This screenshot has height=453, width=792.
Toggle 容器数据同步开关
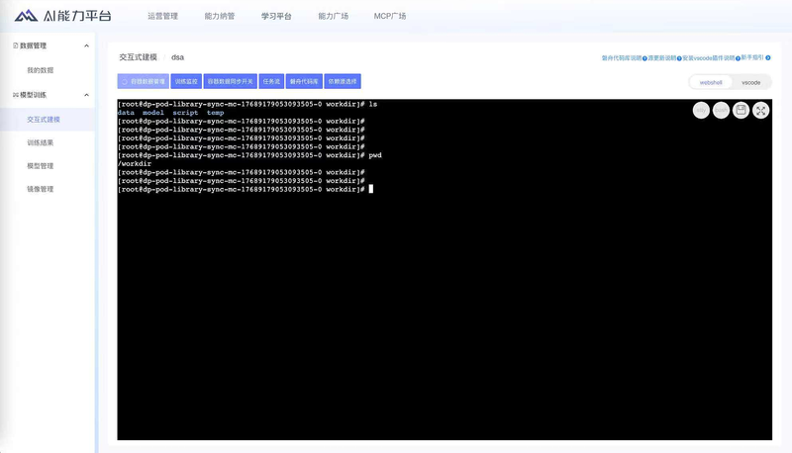pos(230,81)
